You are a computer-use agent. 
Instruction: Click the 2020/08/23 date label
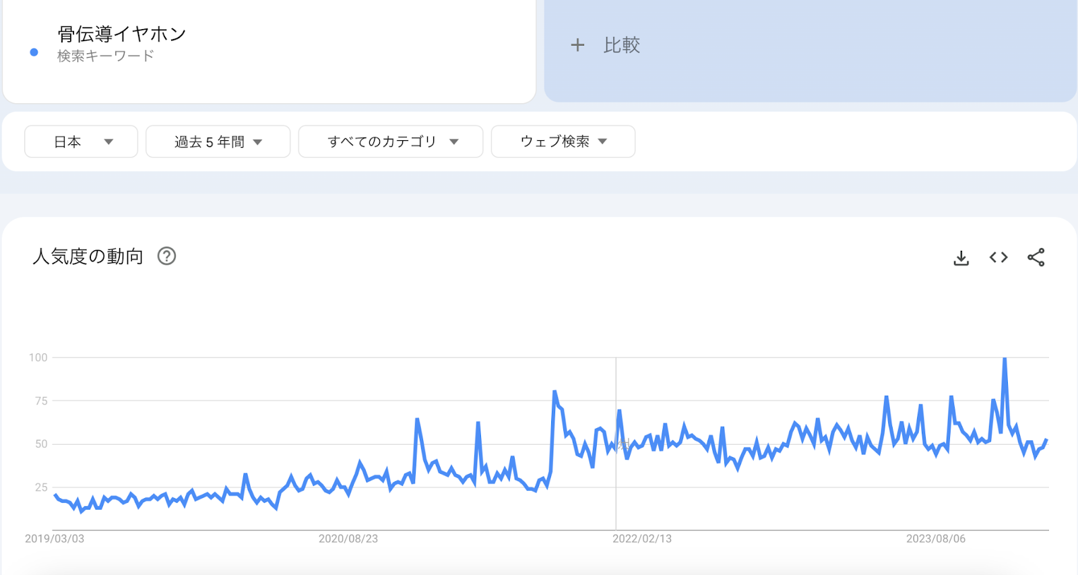pos(348,539)
